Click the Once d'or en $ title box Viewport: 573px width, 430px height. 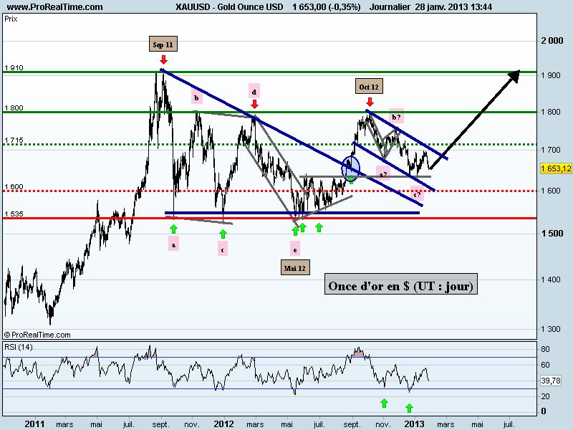pyautogui.click(x=401, y=284)
